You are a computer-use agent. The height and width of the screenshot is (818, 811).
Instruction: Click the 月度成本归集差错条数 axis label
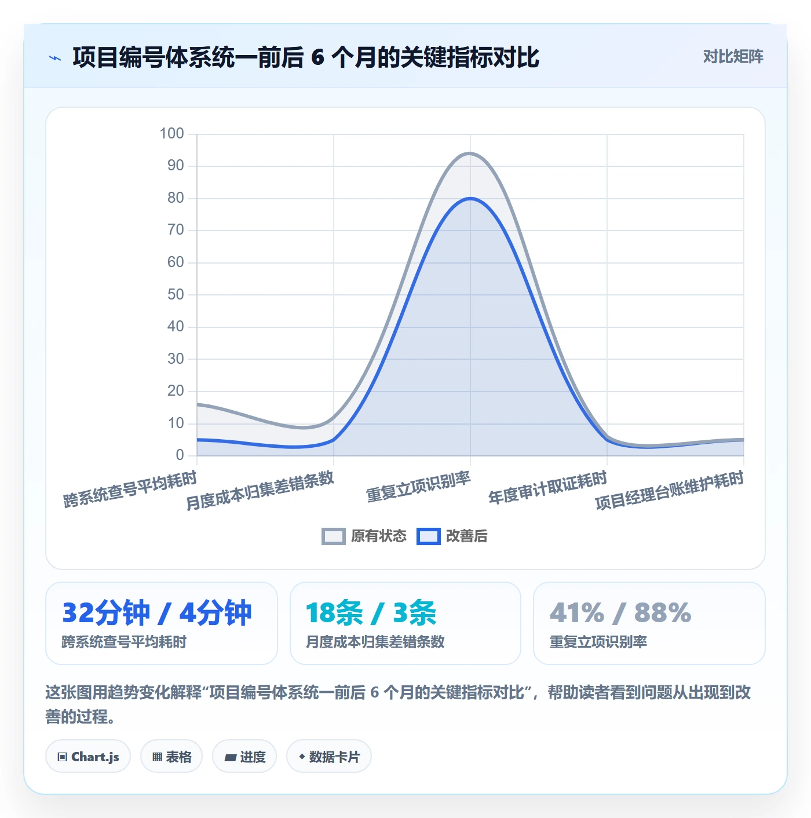pos(260,490)
